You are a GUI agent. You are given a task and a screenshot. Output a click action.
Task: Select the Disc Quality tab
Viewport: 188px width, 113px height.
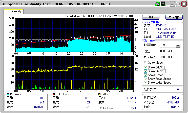point(13,11)
